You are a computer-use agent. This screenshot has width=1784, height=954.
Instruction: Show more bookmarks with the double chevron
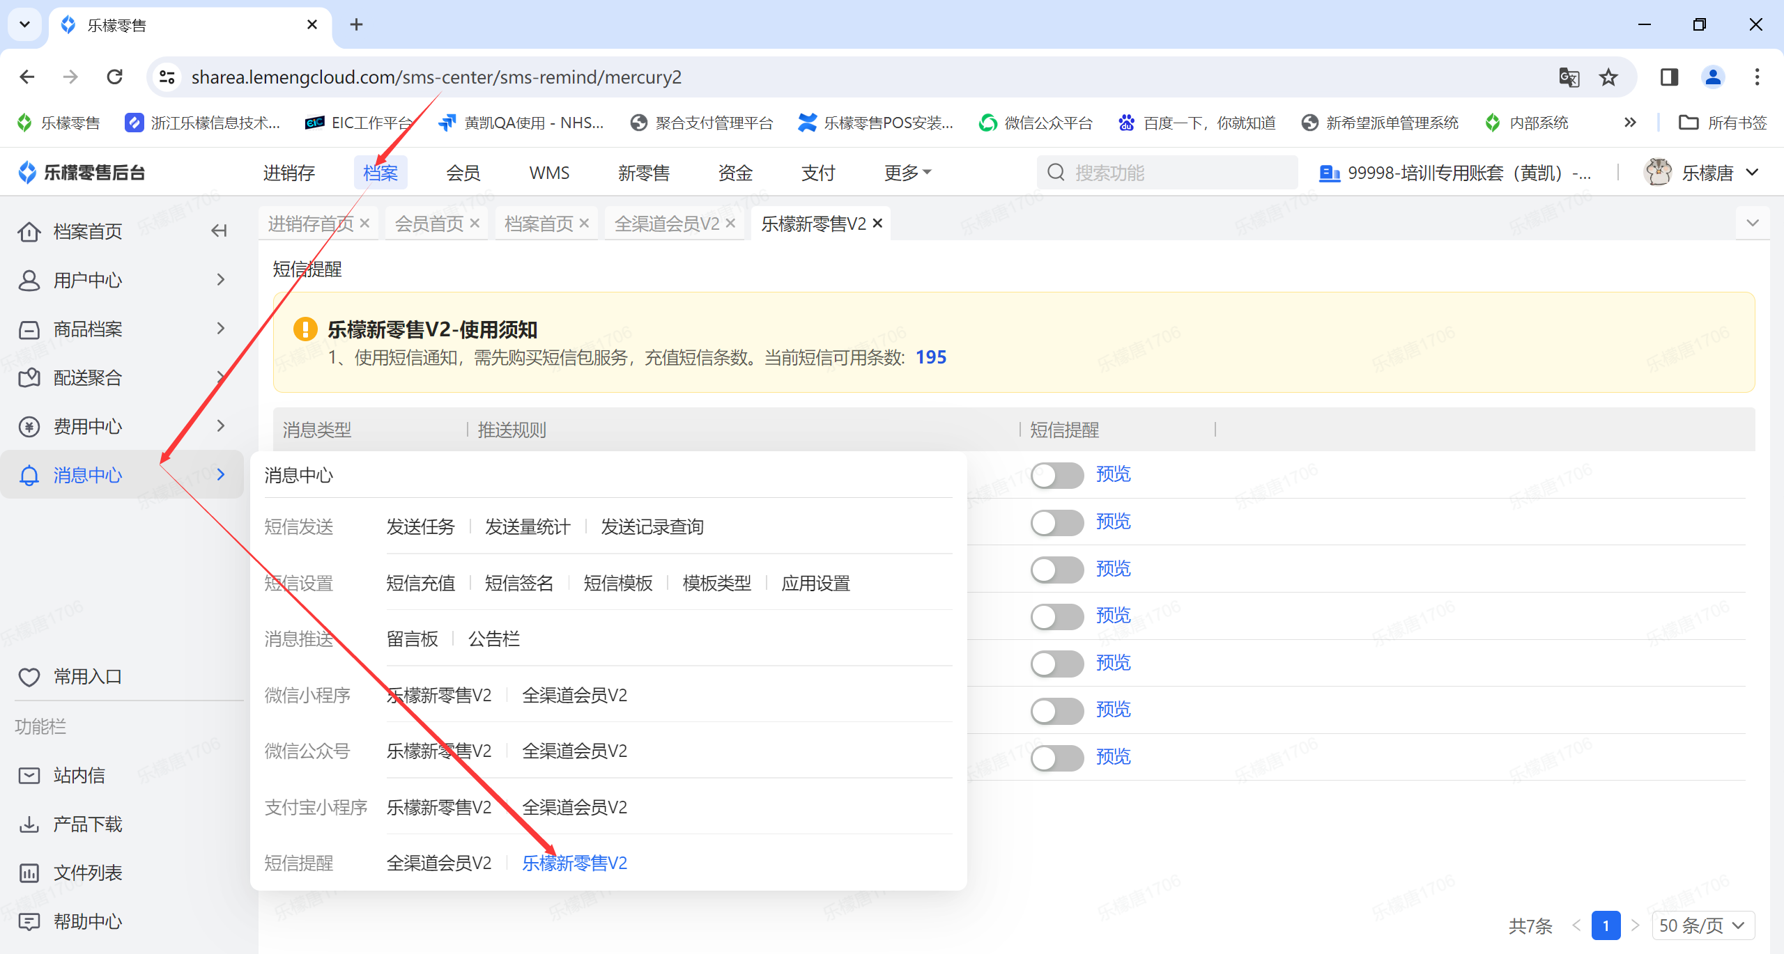tap(1629, 123)
